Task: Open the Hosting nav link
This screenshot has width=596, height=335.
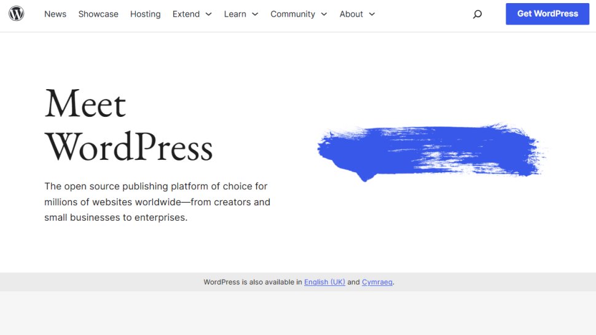Action: [x=145, y=14]
